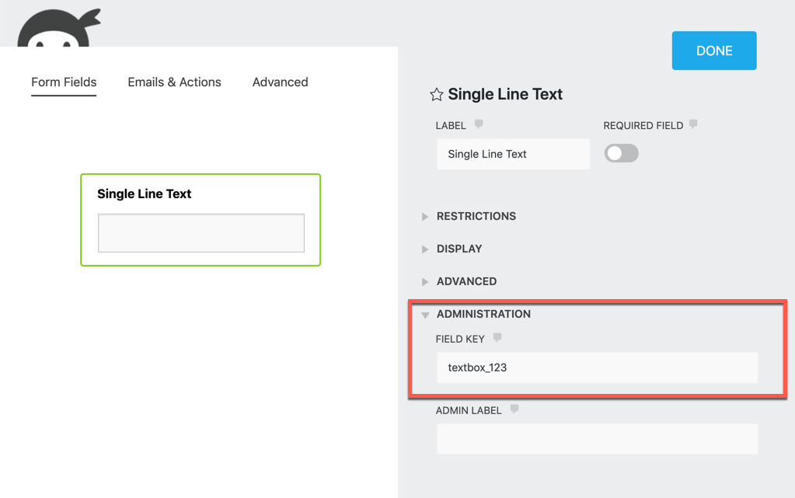This screenshot has height=498, width=795.
Task: Expand the ADVANCED settings section
Action: 466,281
